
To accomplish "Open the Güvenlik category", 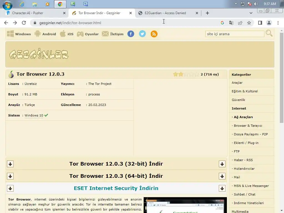I will coord(238,100).
